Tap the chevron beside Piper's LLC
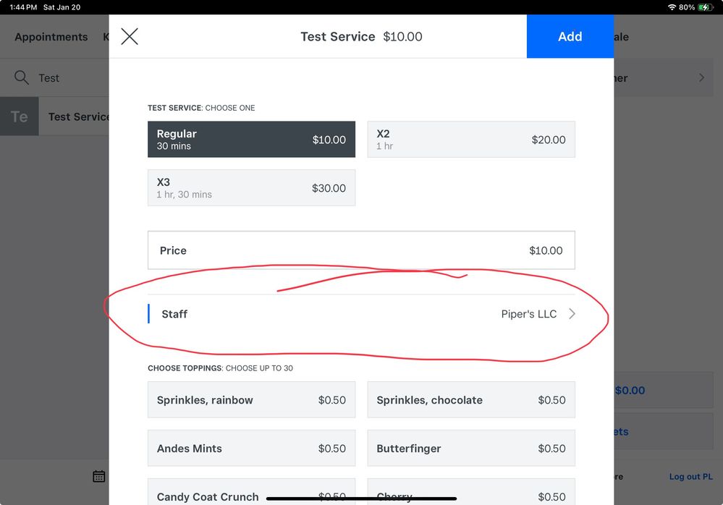 coord(572,314)
